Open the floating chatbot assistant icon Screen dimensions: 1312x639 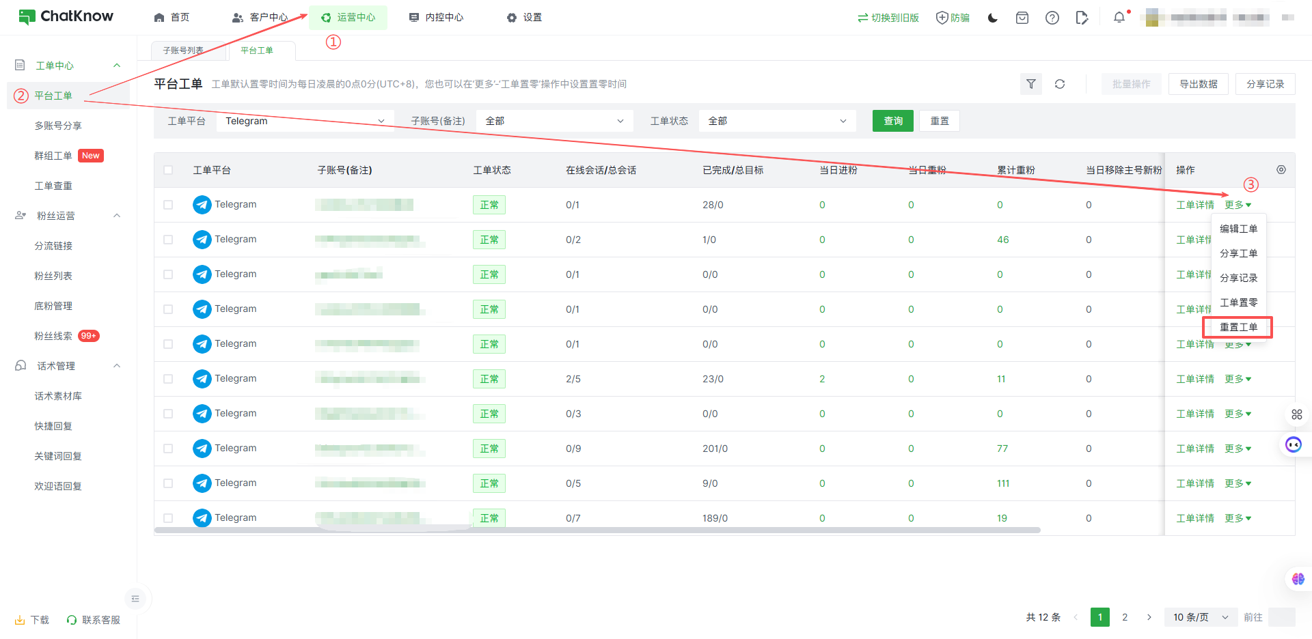pyautogui.click(x=1293, y=445)
